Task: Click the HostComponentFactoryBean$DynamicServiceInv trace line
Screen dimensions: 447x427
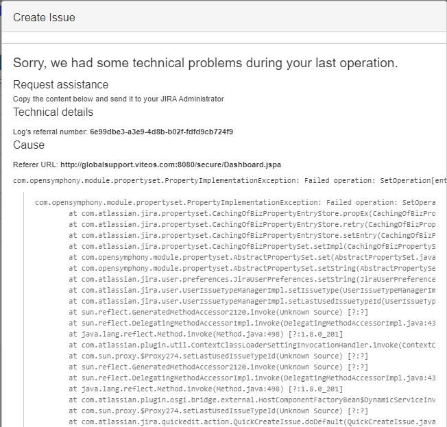Action: (252, 400)
